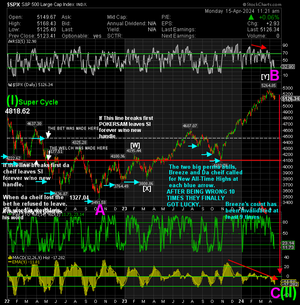Click the 4607.07 high price label

[190, 126]
